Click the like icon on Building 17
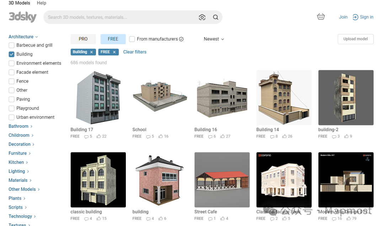Screen dimensions: 384x226 click(x=98, y=136)
